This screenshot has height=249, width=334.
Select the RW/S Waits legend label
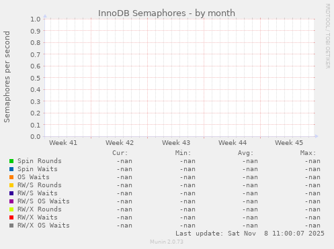pos(38,193)
